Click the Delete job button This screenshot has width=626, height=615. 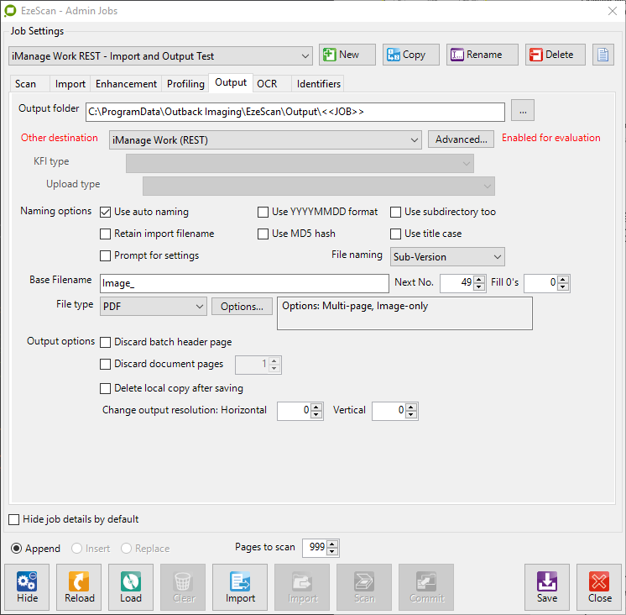point(555,55)
